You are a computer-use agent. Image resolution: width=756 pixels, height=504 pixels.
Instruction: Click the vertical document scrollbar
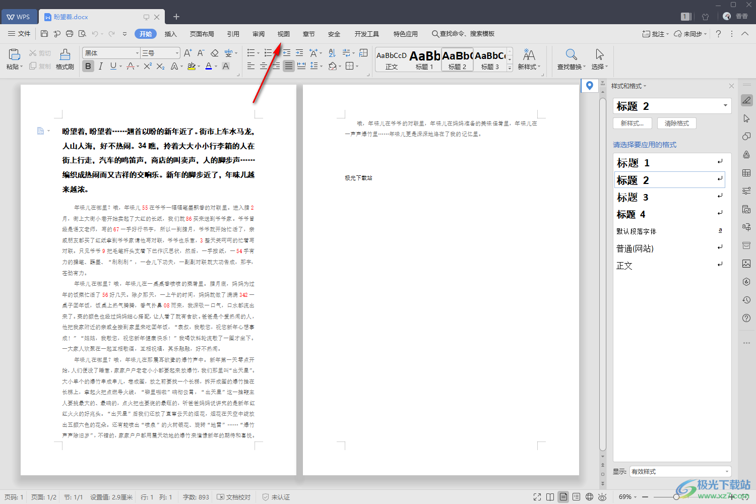coord(602,274)
